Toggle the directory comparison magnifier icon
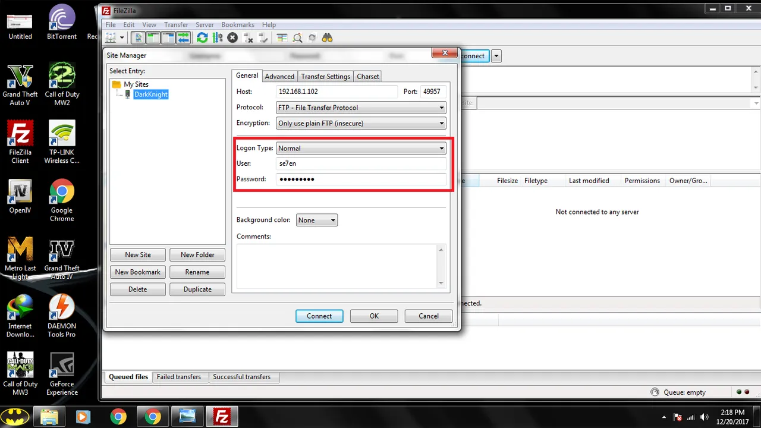This screenshot has width=761, height=428. 297,38
